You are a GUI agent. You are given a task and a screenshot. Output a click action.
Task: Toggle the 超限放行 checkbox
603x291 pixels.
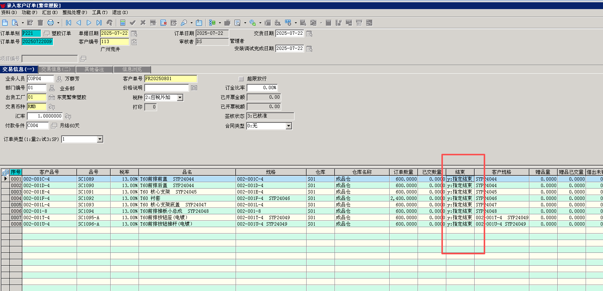coord(241,79)
